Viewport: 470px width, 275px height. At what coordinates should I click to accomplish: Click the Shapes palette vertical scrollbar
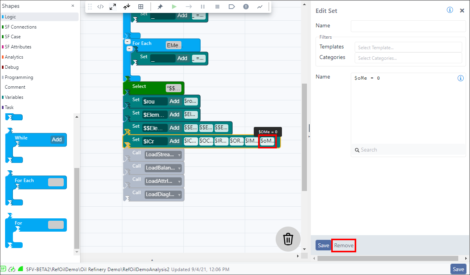[77, 207]
